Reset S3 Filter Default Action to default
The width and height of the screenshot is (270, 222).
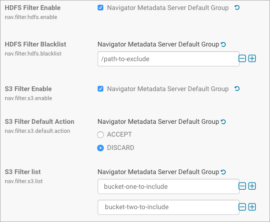223,122
